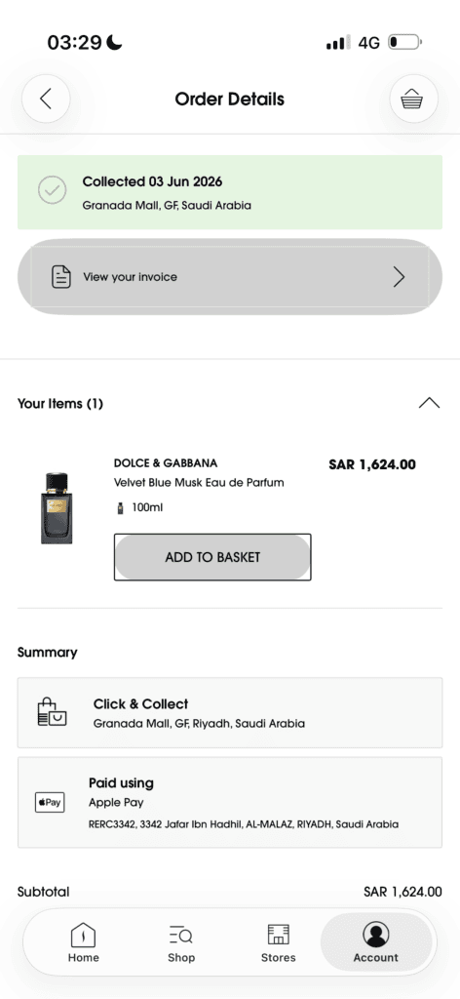Tap the View your invoice row
460x999 pixels.
click(x=230, y=277)
